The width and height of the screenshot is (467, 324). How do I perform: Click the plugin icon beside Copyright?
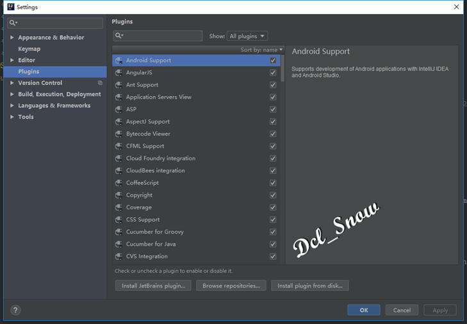pos(119,195)
